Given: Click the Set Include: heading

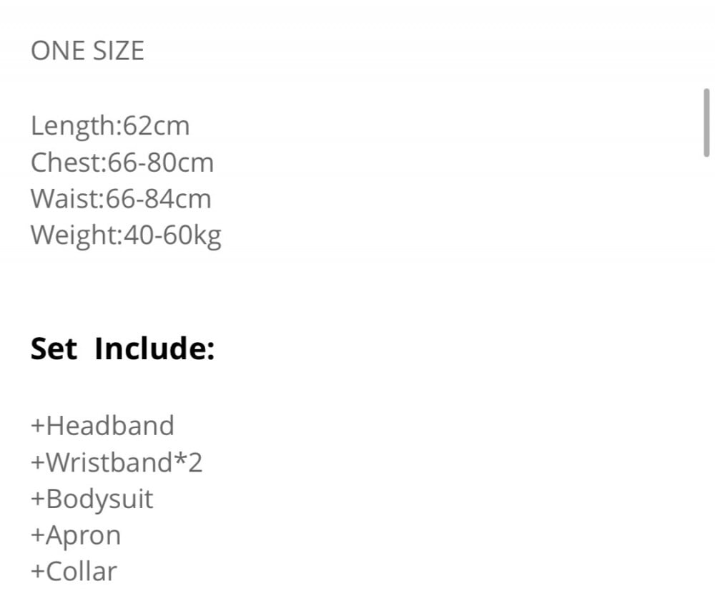Looking at the screenshot, I should [122, 349].
